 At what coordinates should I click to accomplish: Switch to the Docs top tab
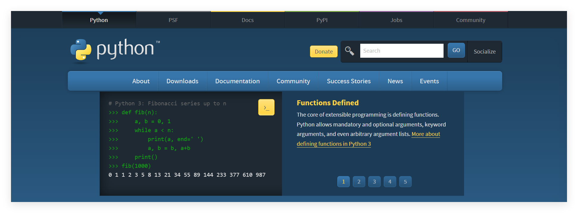248,20
